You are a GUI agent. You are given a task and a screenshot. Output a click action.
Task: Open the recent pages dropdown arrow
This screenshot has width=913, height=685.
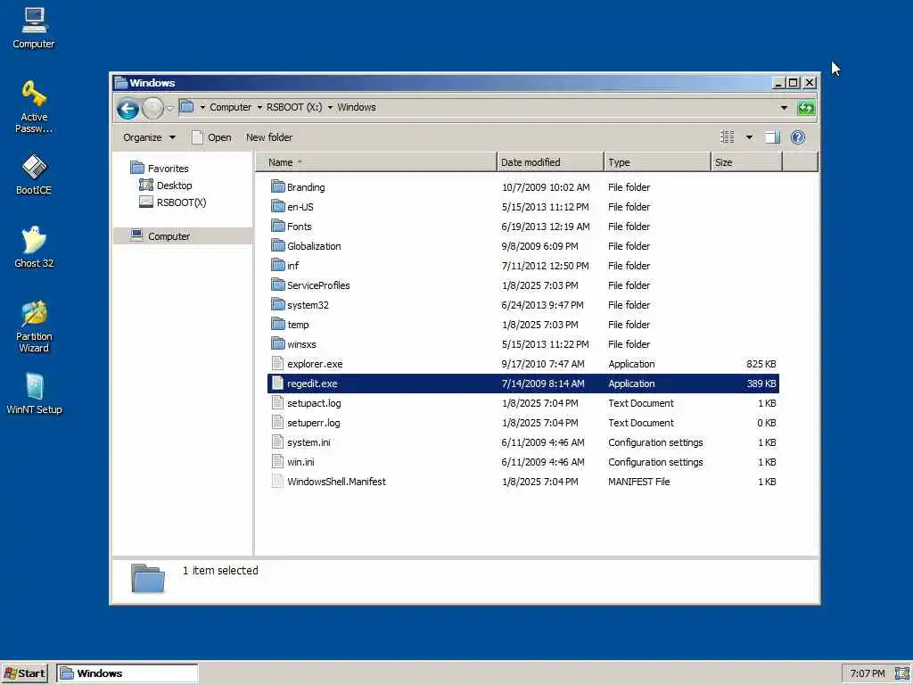pyautogui.click(x=169, y=108)
